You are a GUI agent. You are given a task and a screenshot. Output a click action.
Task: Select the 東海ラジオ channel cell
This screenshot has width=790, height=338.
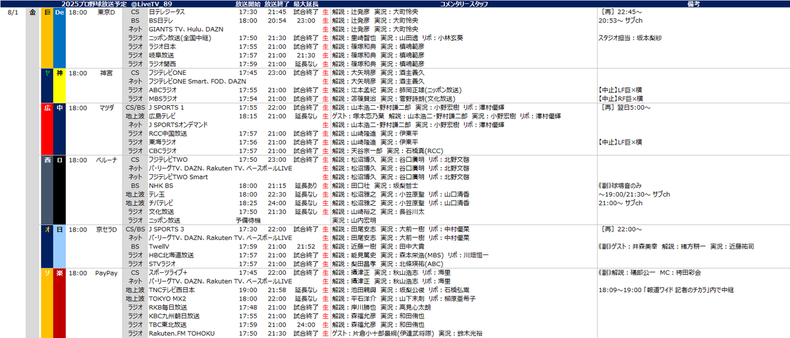[163, 141]
